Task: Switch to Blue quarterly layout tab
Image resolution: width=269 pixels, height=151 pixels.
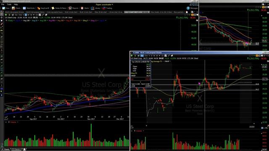Action: (x=179, y=12)
